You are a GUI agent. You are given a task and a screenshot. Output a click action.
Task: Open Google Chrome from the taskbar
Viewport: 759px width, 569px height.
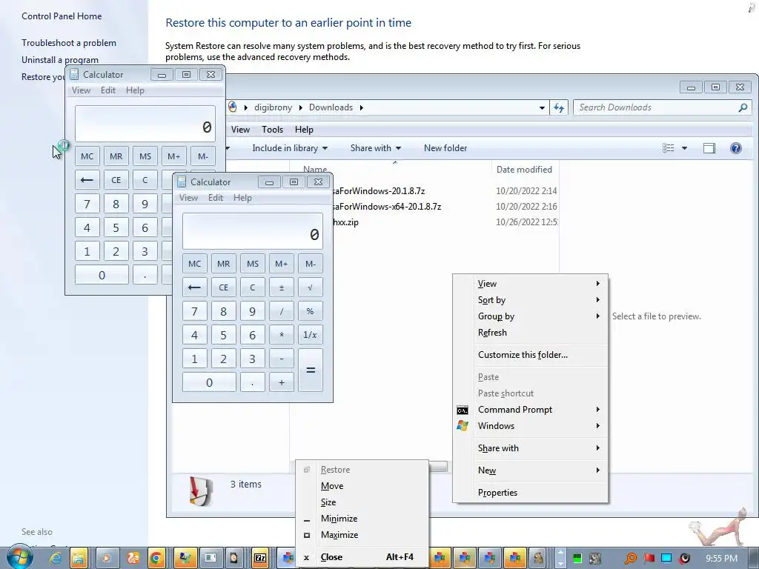[156, 558]
